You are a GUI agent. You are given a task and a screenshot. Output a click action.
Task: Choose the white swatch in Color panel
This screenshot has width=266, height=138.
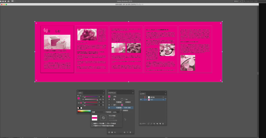[81, 108]
